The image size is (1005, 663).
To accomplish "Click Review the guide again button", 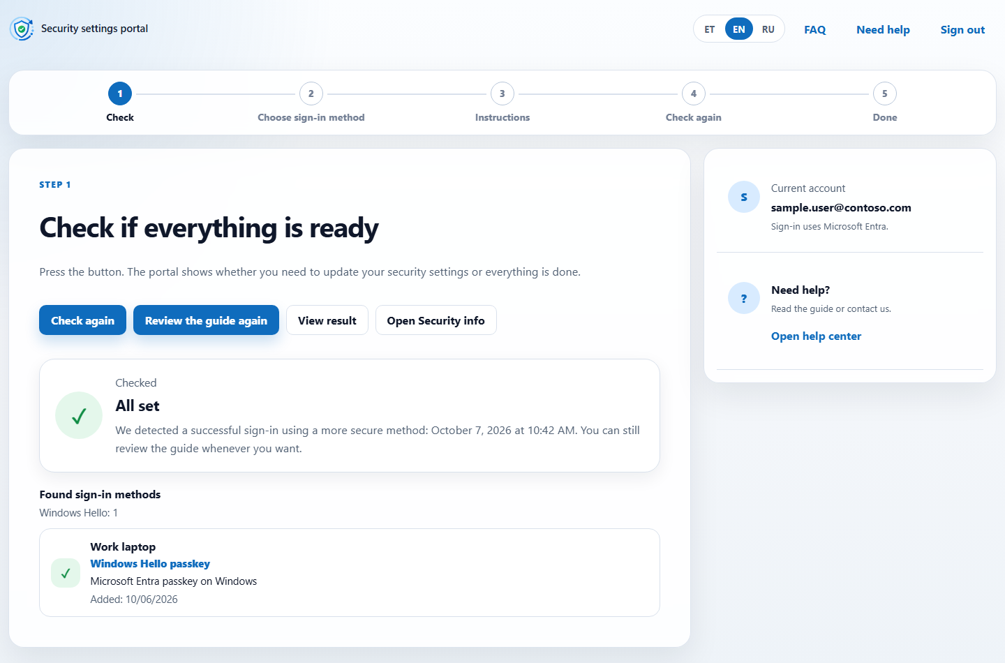I will pyautogui.click(x=206, y=320).
